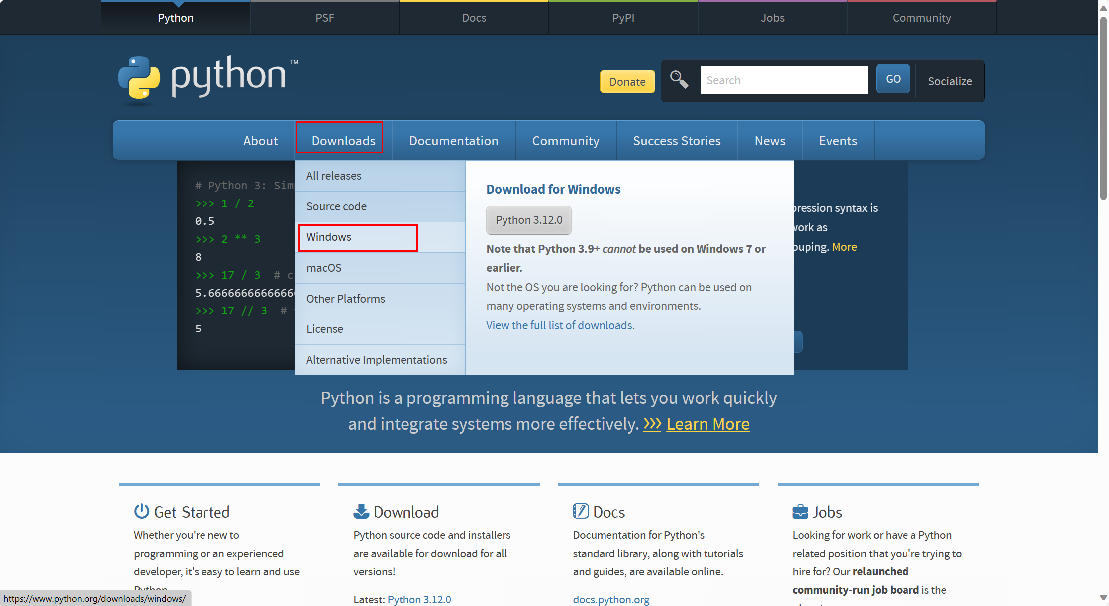Screen dimensions: 1109x606
Task: Click the yellow triple-chevron arrows icon
Action: pyautogui.click(x=652, y=424)
